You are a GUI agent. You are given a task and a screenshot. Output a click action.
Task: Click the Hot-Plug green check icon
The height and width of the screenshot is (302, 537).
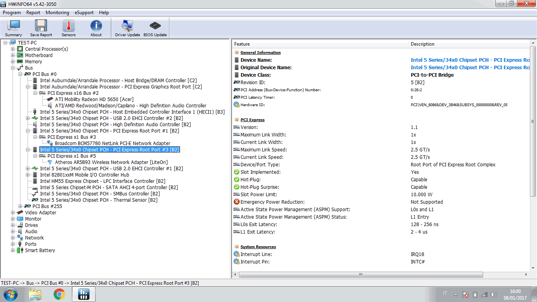click(x=236, y=179)
